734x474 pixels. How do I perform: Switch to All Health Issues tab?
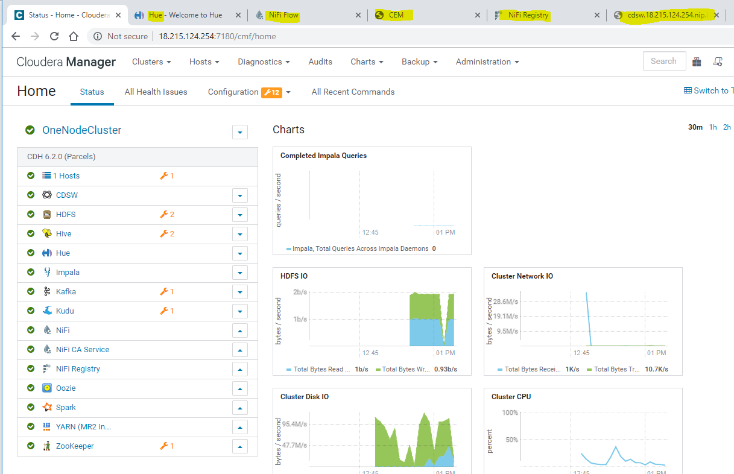(x=156, y=92)
